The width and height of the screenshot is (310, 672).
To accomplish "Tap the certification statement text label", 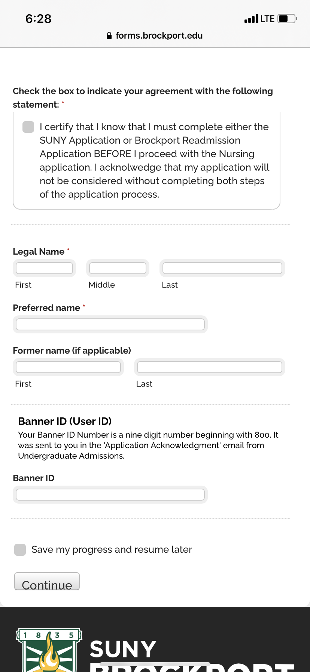I will pyautogui.click(x=155, y=160).
